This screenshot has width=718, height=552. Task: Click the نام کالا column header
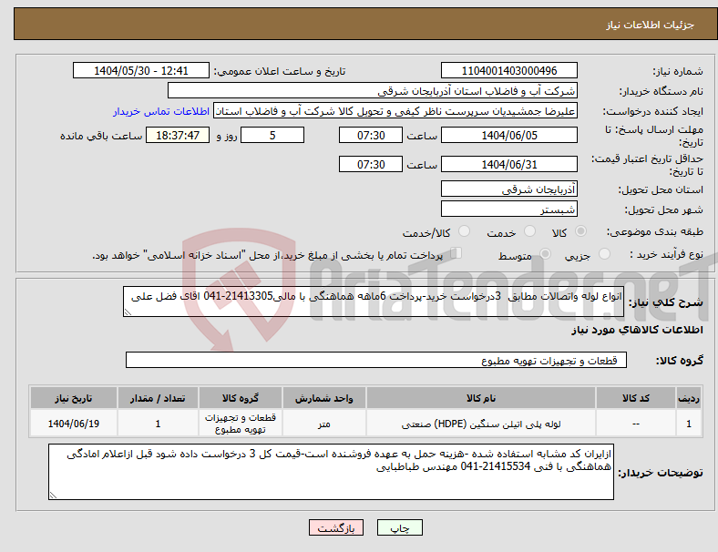[x=481, y=398]
